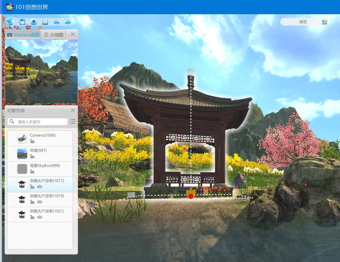Hide 宋朝大户凉亭(1019) with its eye icon
Screen dimensions: 340x262
39,202
